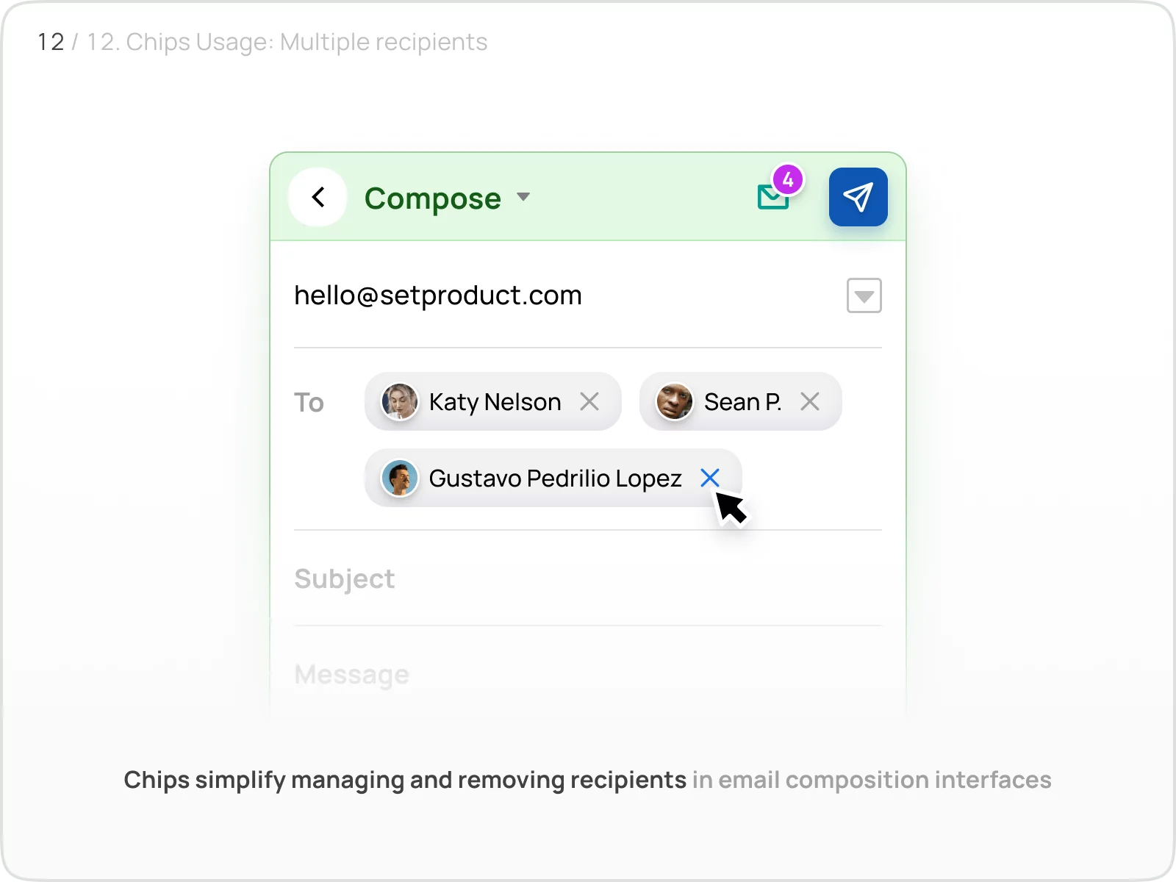The width and height of the screenshot is (1176, 882).
Task: Select the To field label
Action: [x=309, y=402]
